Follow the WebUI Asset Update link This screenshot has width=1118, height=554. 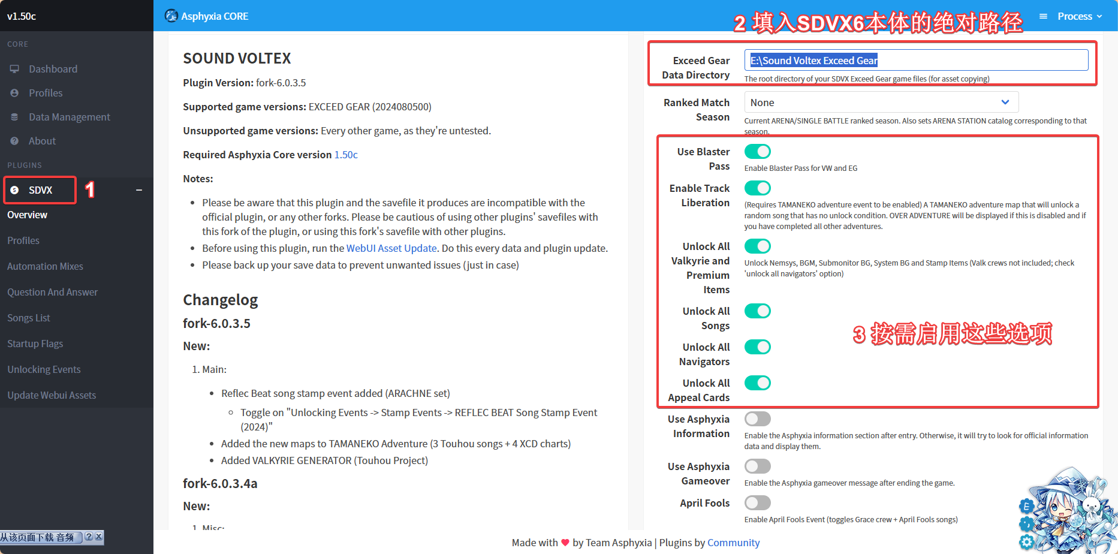(391, 248)
